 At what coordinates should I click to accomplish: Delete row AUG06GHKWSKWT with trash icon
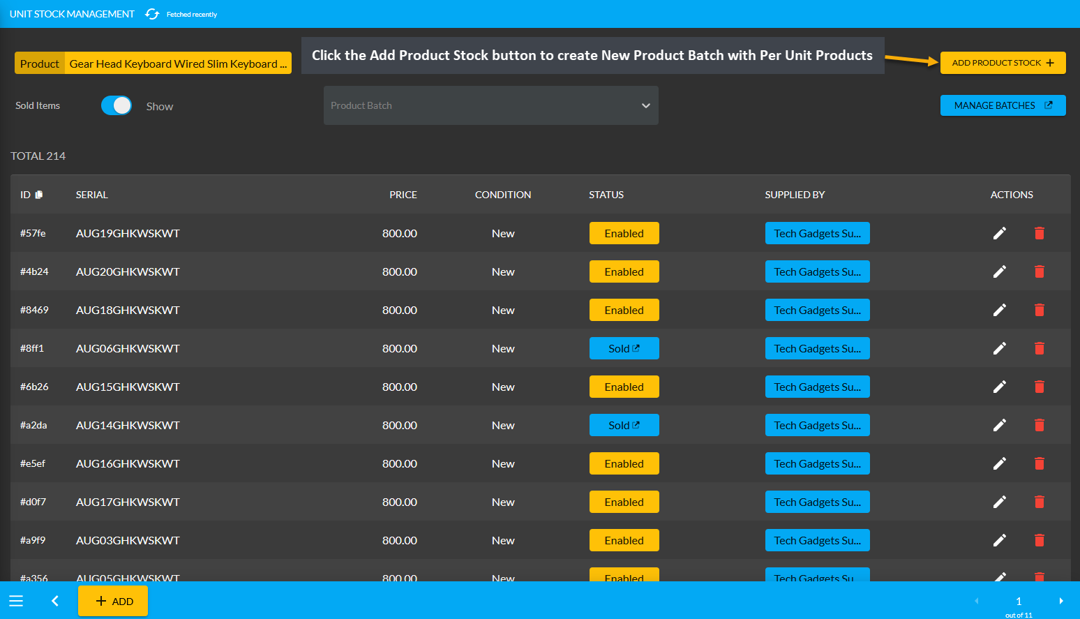pos(1040,348)
